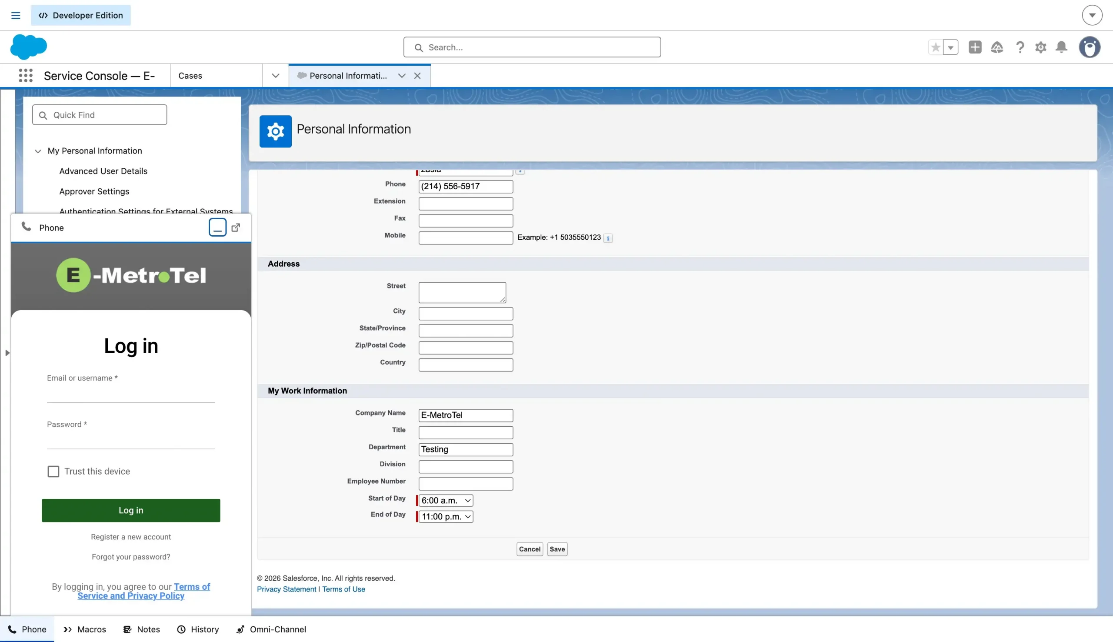Open the hamburger menu at top left
1113x642 pixels.
tap(15, 15)
